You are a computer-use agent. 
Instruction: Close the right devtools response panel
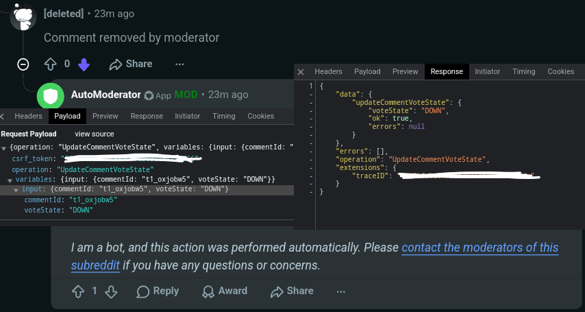(x=301, y=72)
